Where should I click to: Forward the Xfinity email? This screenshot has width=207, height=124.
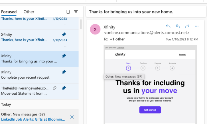click(187, 26)
